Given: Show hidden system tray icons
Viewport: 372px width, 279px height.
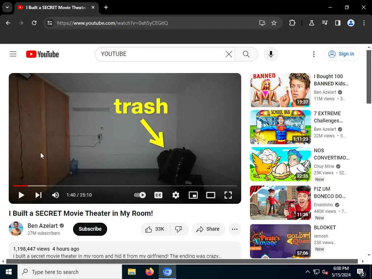Looking at the screenshot, I should coord(307,272).
